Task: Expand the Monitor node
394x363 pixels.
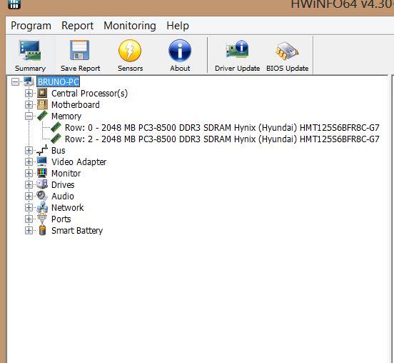Action: point(29,173)
